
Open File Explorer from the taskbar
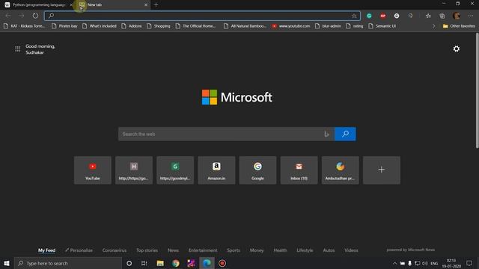click(160, 263)
